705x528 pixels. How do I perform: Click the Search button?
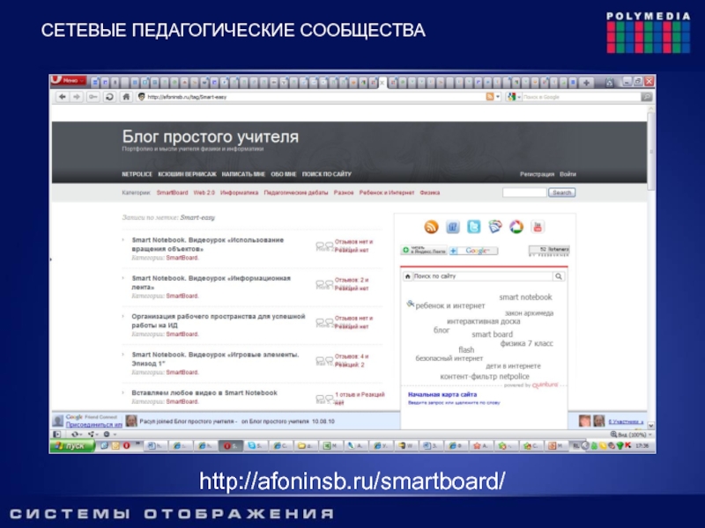[561, 193]
